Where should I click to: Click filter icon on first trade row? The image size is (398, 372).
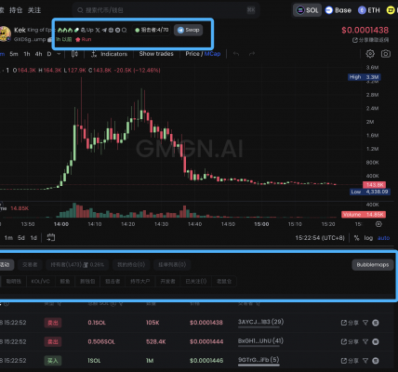[365, 323]
